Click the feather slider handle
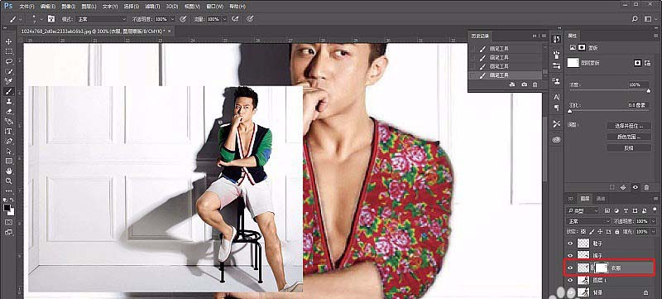This screenshot has width=662, height=299. (x=569, y=111)
